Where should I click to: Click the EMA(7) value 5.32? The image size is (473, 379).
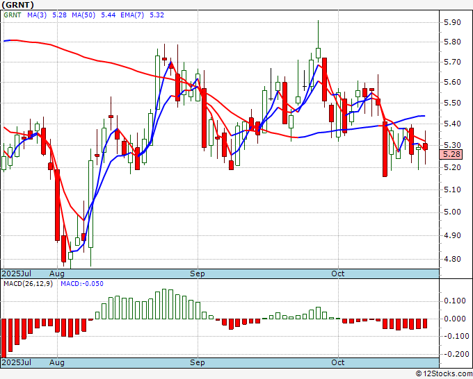click(157, 15)
